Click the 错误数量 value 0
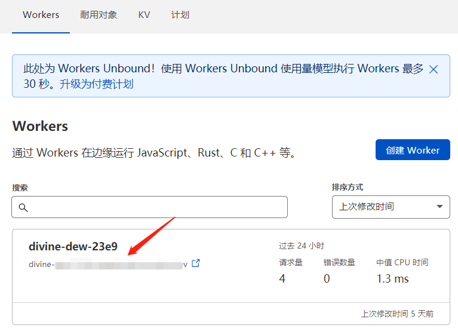Image resolution: width=458 pixels, height=331 pixels. [327, 278]
